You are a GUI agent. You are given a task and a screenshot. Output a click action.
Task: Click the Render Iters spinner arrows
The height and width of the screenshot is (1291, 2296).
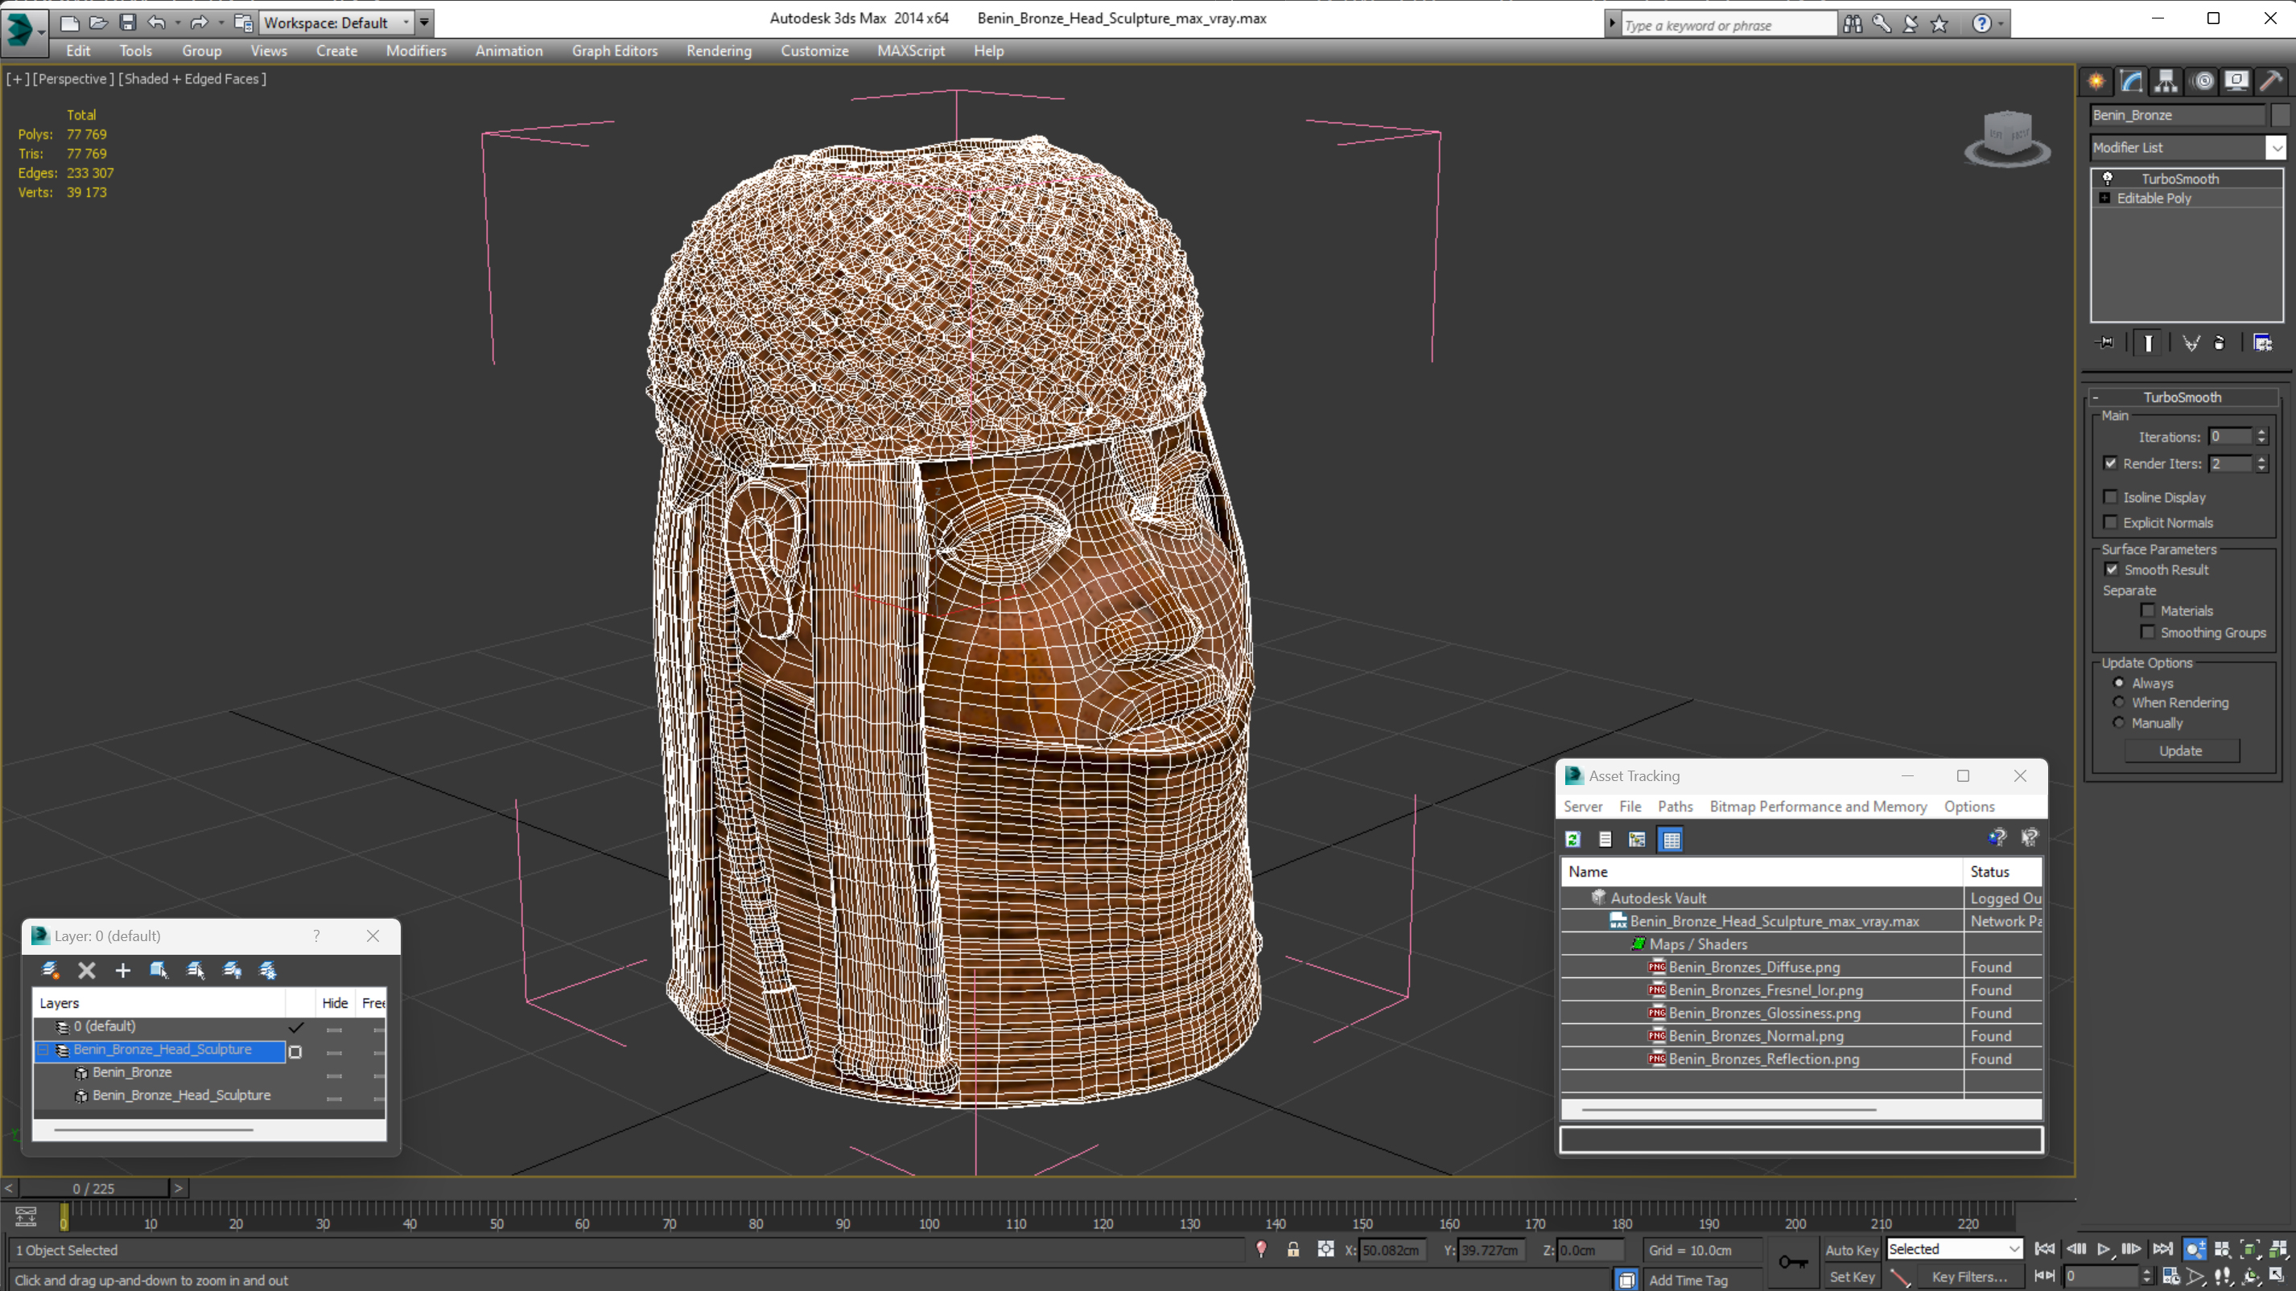tap(2261, 463)
